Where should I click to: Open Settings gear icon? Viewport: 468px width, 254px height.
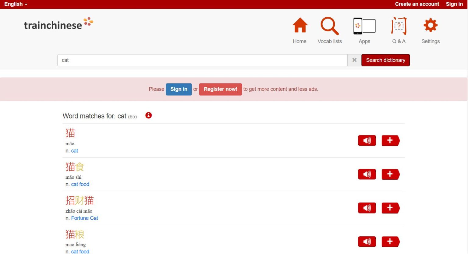coord(430,26)
